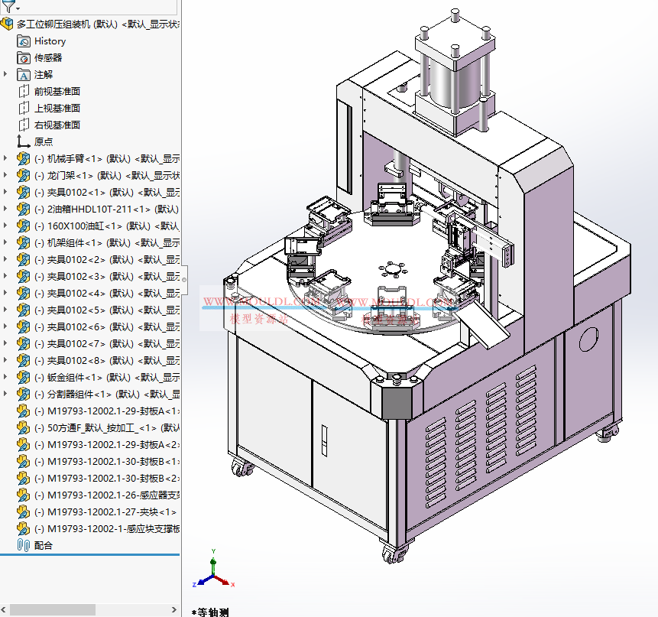Expand the 分割器组件<1> tree node
Screen dimensions: 658x617
click(x=5, y=395)
